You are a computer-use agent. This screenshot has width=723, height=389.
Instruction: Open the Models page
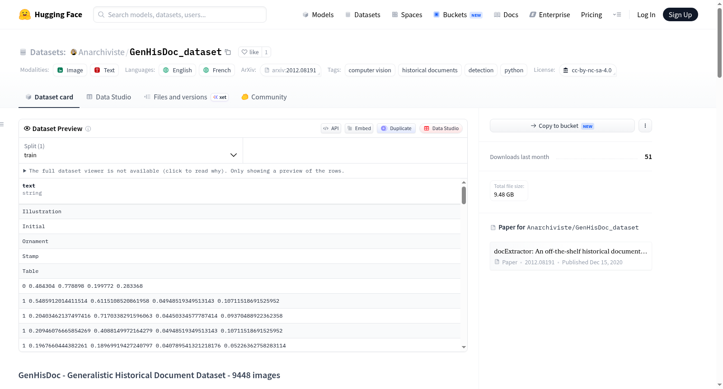[318, 14]
